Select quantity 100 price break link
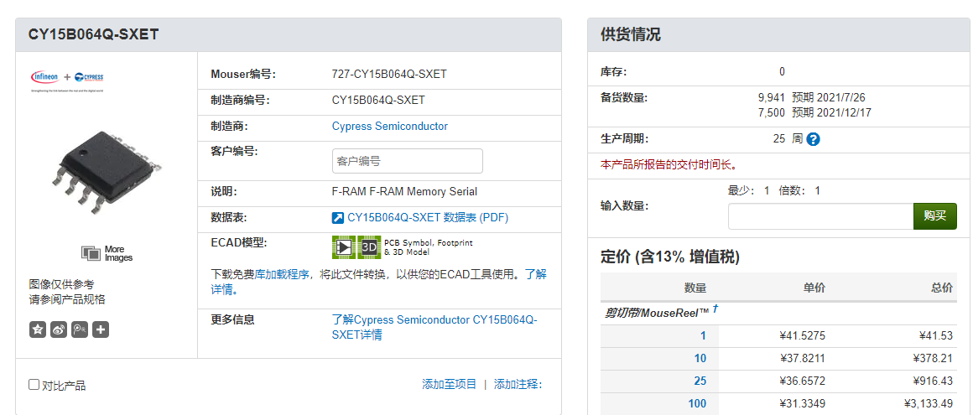 click(x=698, y=404)
